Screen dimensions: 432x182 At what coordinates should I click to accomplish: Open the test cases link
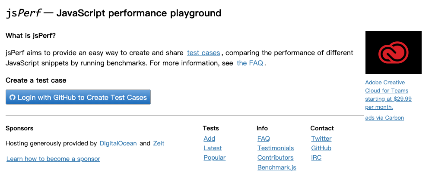click(203, 53)
